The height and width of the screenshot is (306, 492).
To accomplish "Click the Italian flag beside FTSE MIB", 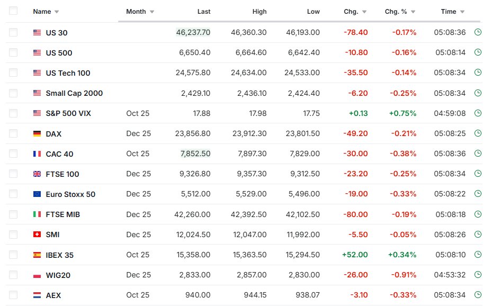I will [x=37, y=214].
